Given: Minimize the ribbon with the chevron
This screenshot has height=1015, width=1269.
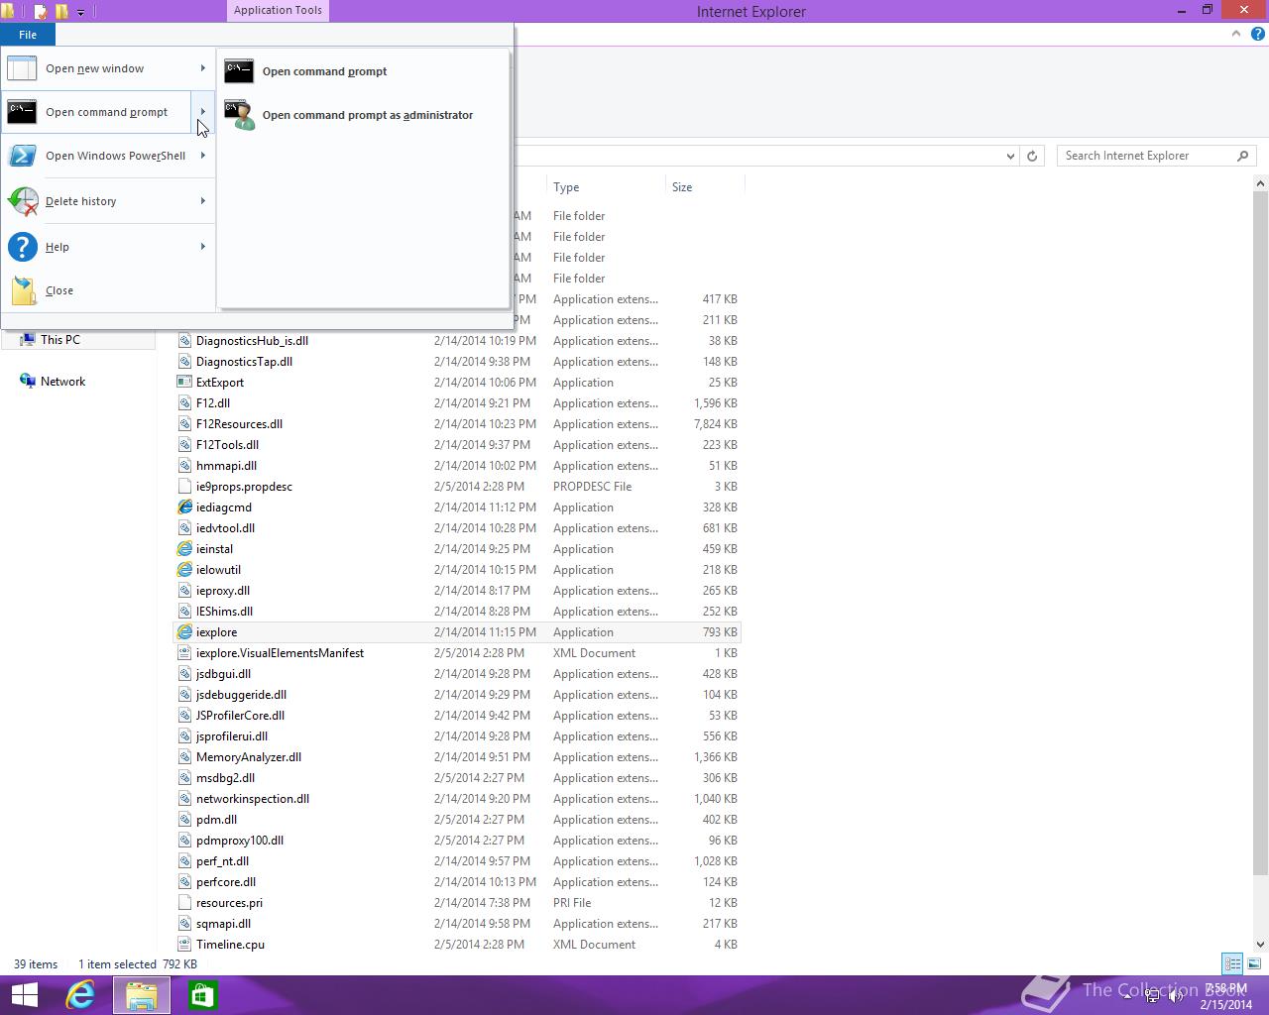Looking at the screenshot, I should pyautogui.click(x=1236, y=34).
